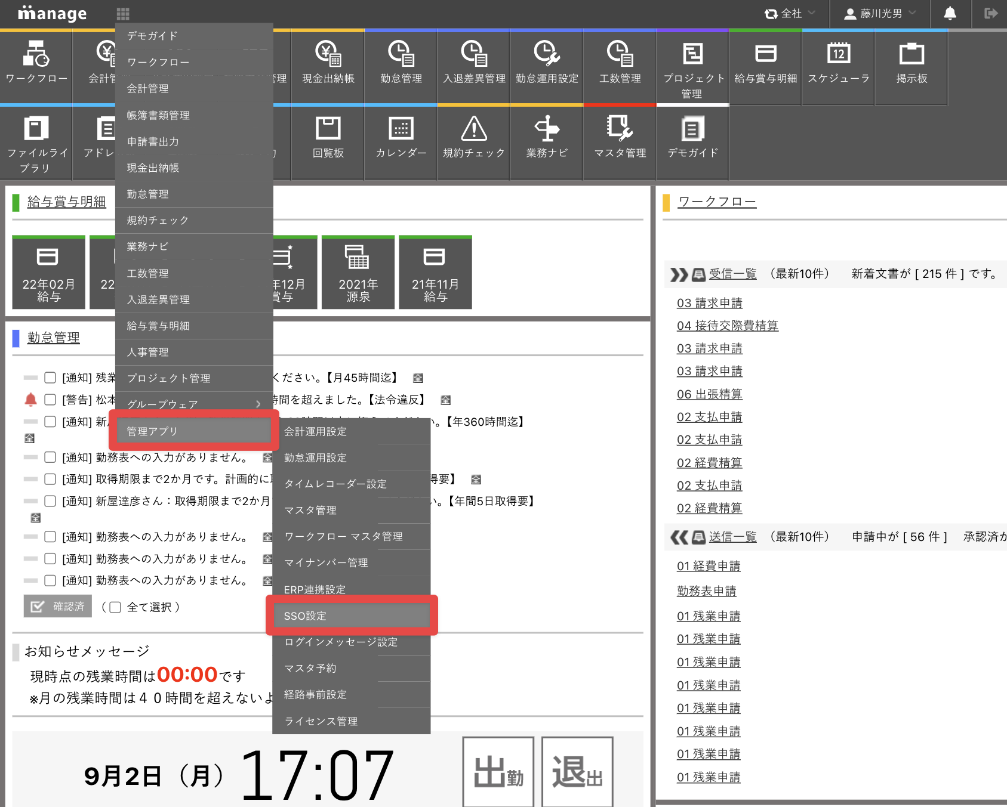Click the 確認済 button
This screenshot has width=1007, height=807.
pyautogui.click(x=58, y=606)
